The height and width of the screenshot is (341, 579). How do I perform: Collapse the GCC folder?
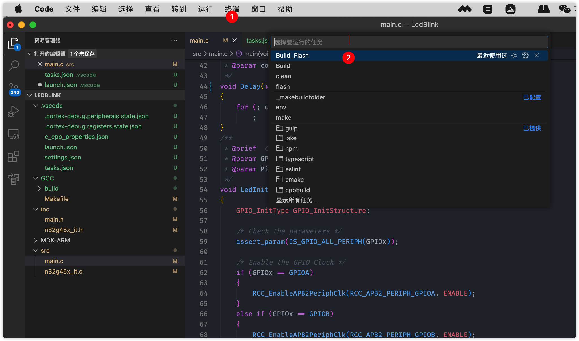tap(36, 178)
